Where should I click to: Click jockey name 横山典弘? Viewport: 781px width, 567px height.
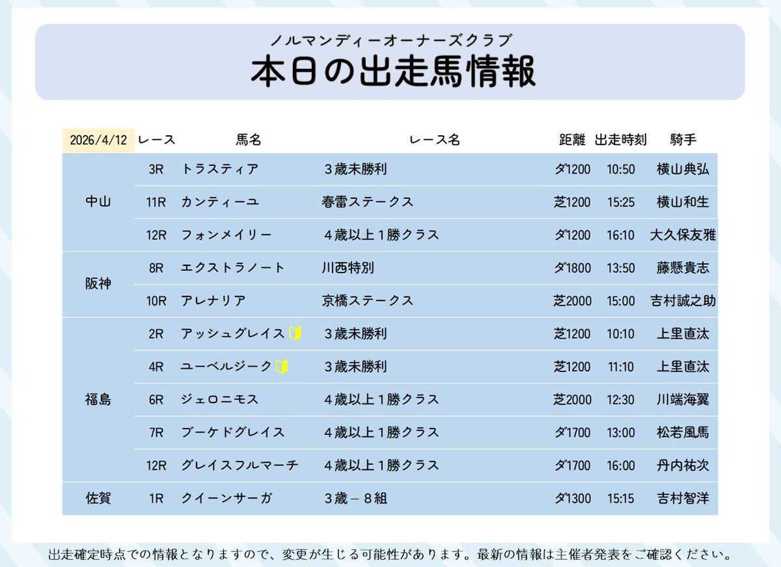(683, 169)
